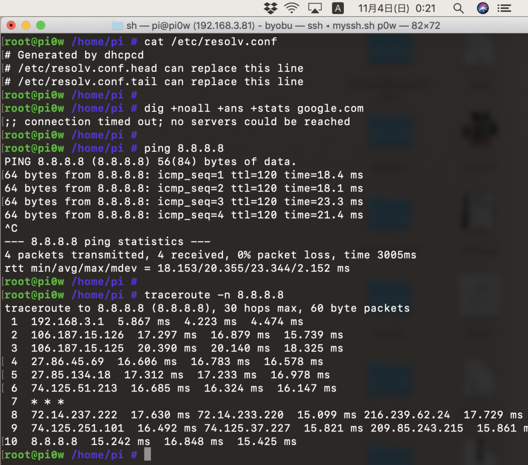528x465 pixels.
Task: Launch Siri from the menu bar
Action: 483,8
